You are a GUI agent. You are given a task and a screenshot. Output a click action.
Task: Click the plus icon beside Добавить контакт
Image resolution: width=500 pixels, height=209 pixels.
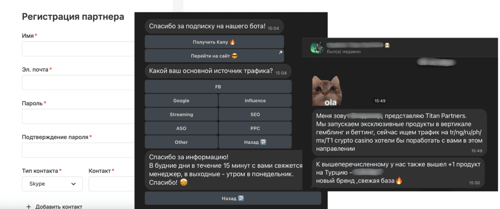click(28, 206)
